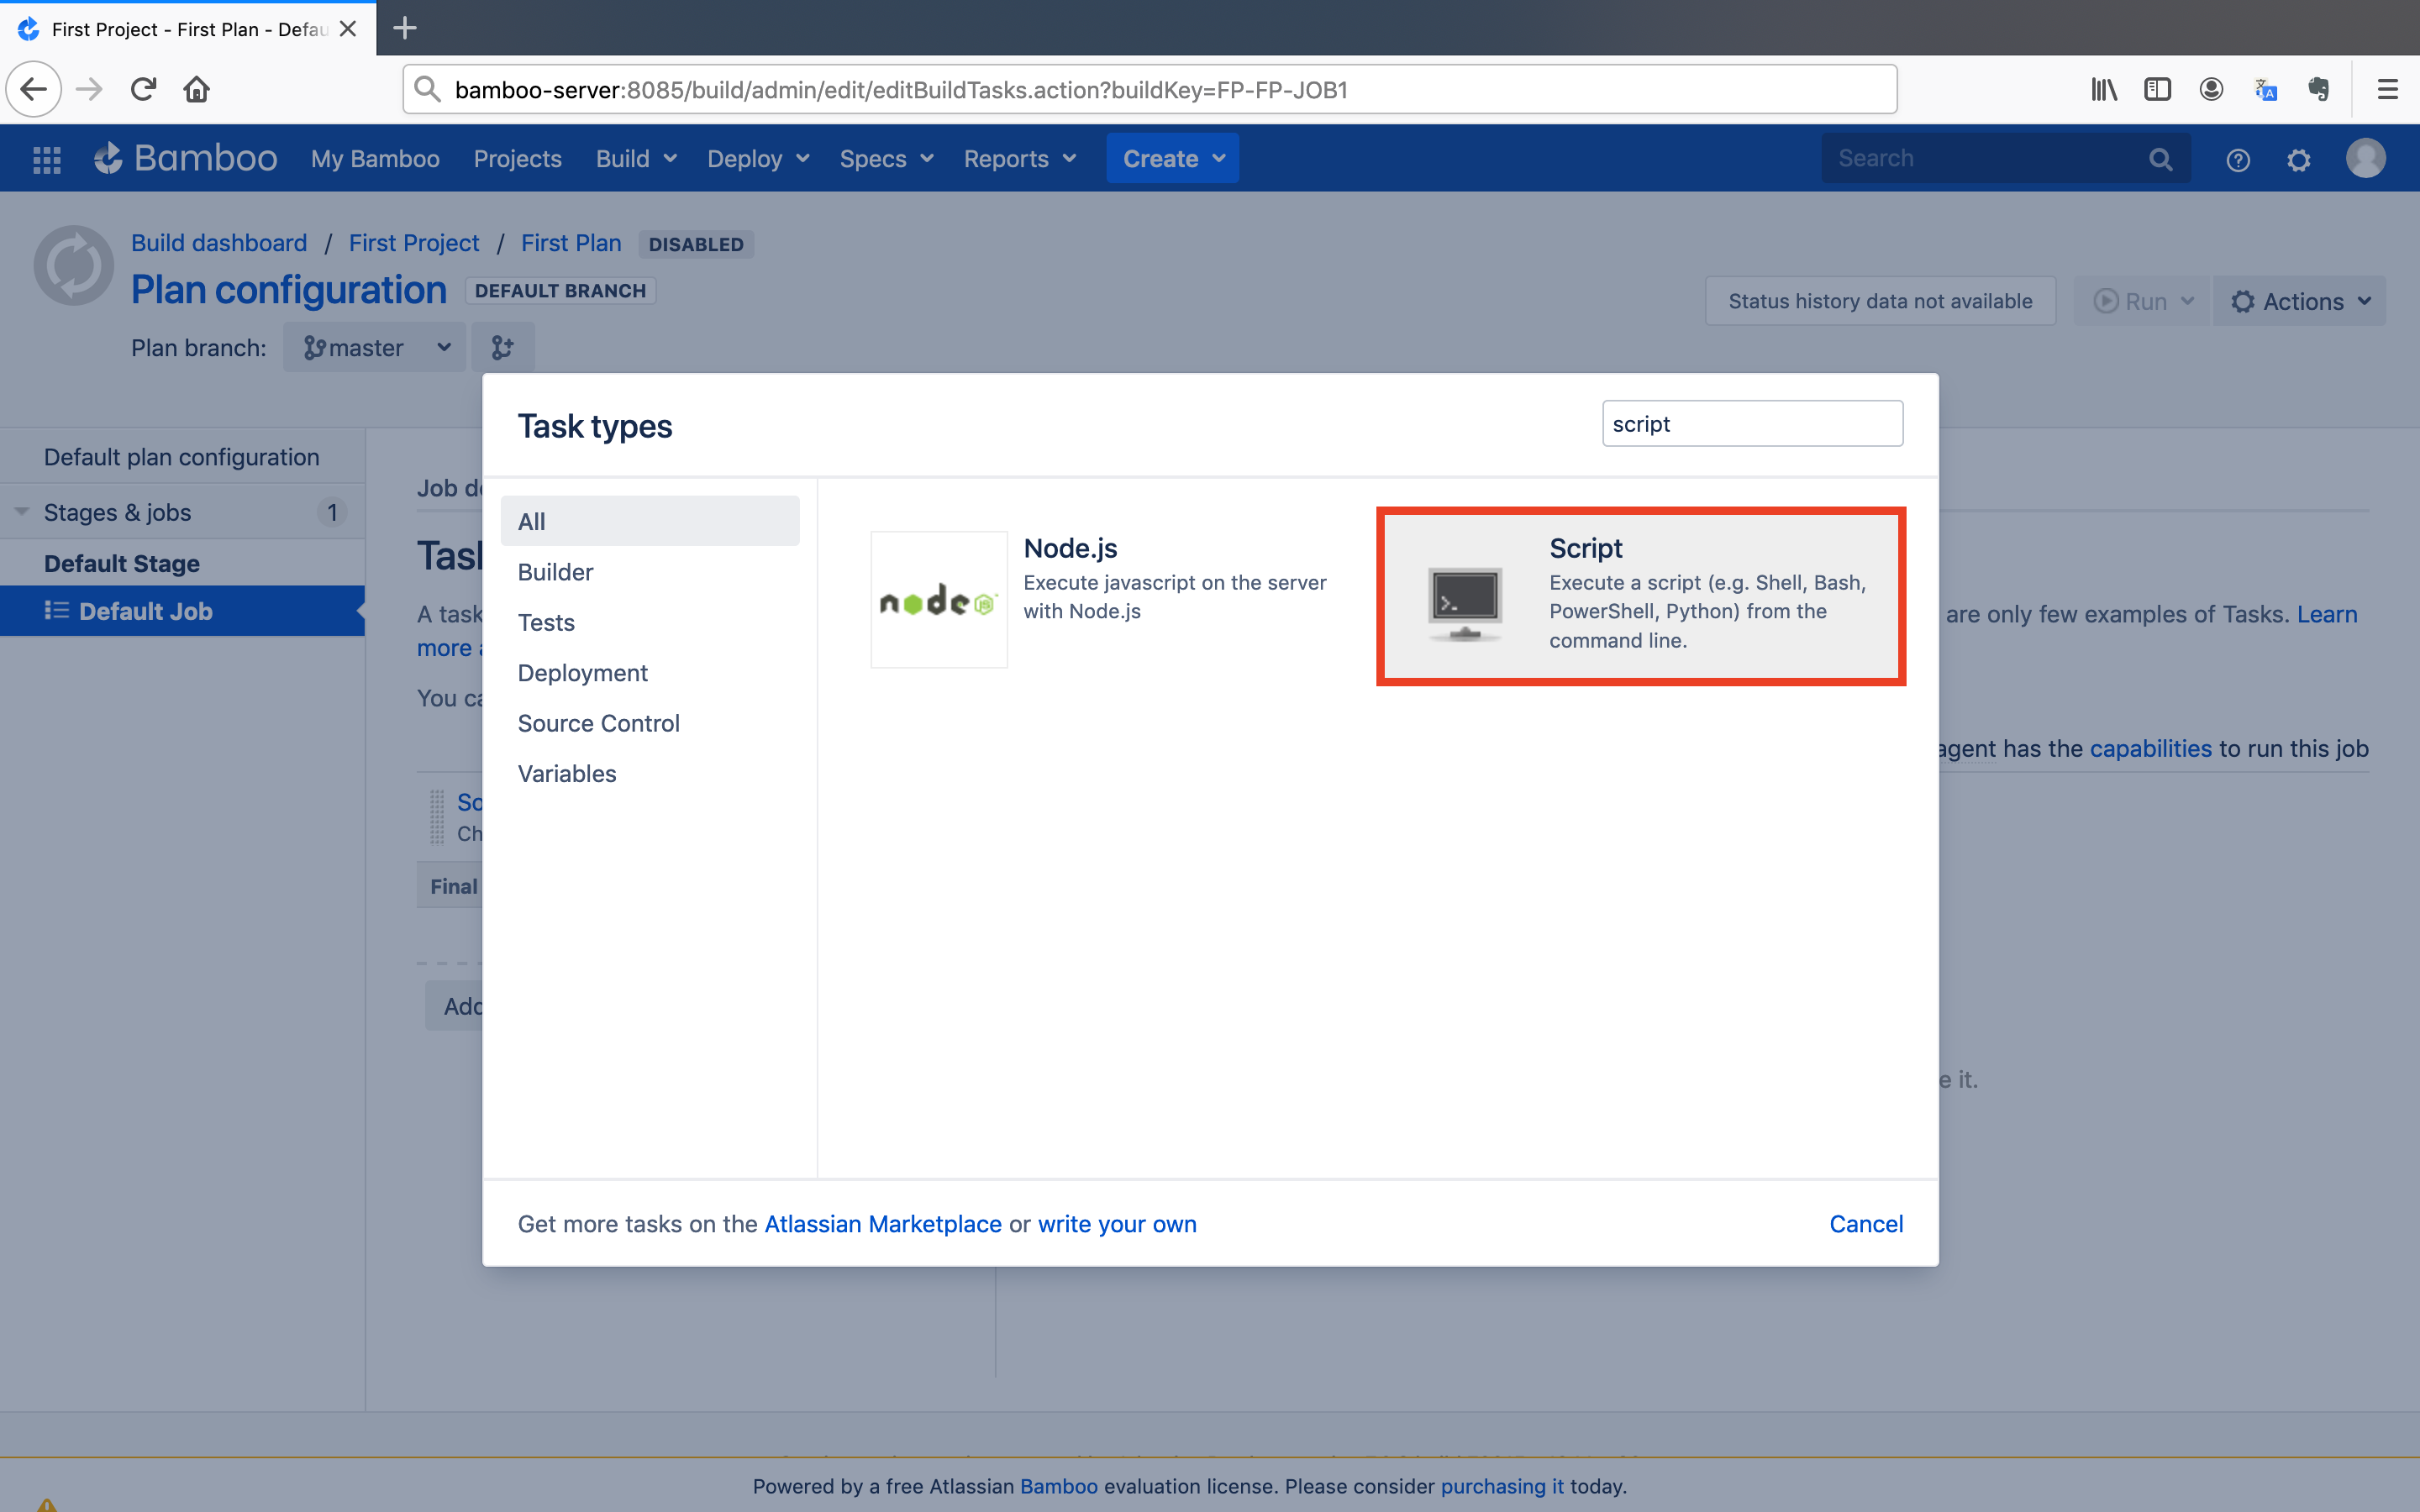
Task: Click the Atlassian Marketplace link
Action: click(x=881, y=1223)
